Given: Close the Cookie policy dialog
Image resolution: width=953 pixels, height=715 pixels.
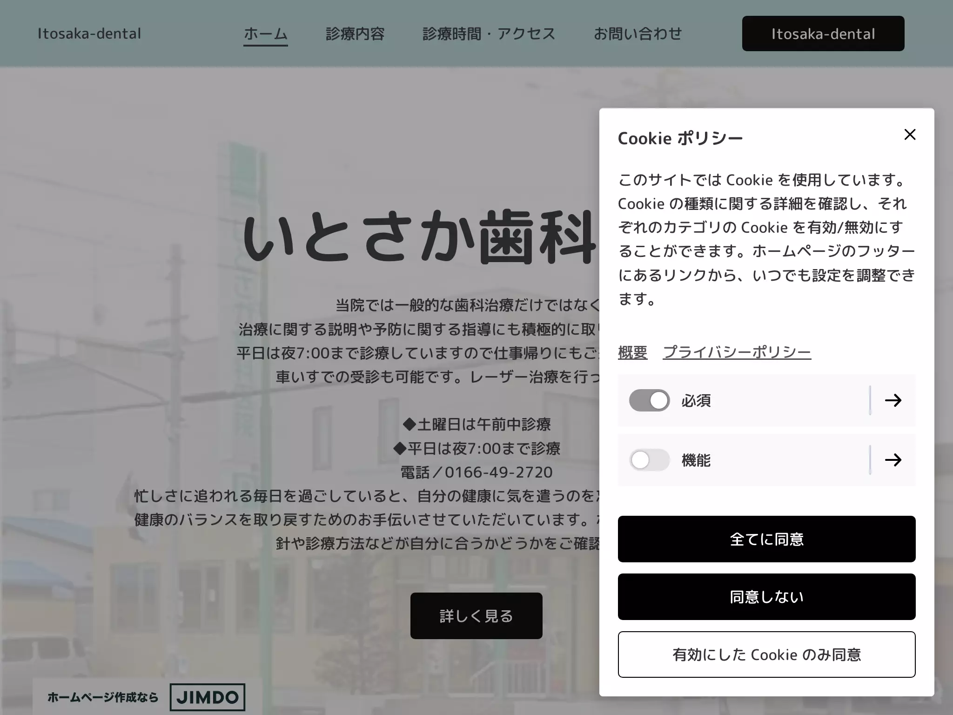Looking at the screenshot, I should [x=910, y=135].
